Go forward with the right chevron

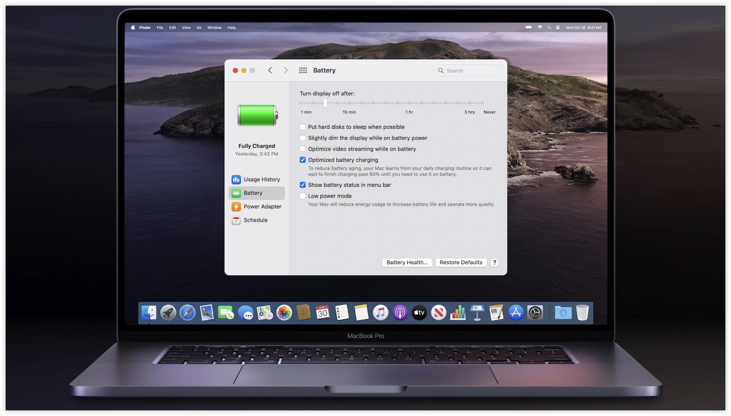286,70
